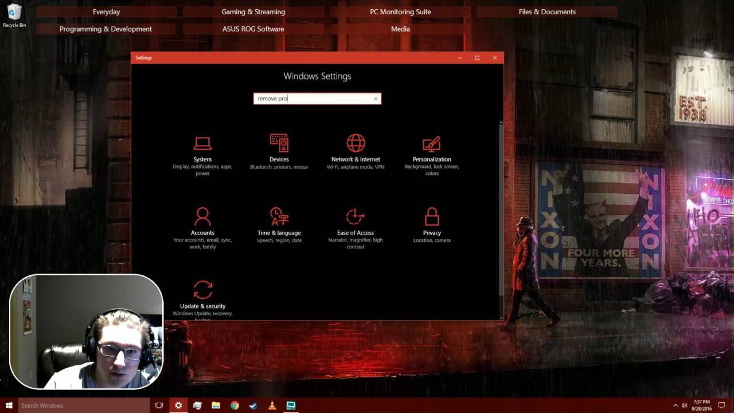
Task: Click the Settings gear taskbar icon
Action: (178, 406)
